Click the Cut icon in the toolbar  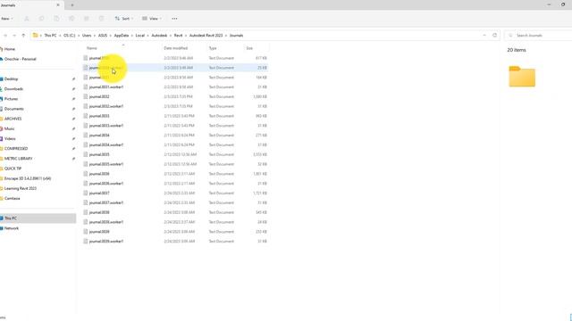point(26,19)
